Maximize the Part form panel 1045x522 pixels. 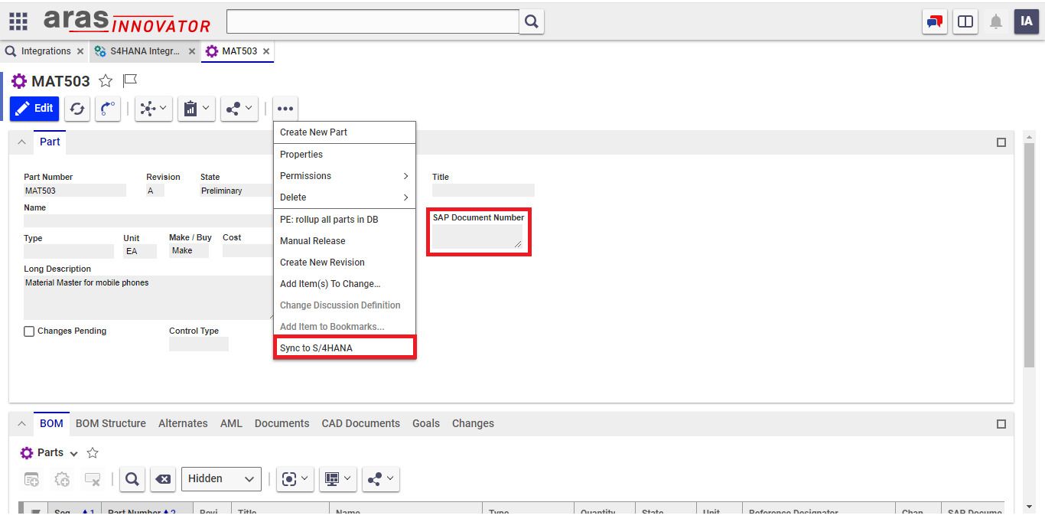[1001, 142]
